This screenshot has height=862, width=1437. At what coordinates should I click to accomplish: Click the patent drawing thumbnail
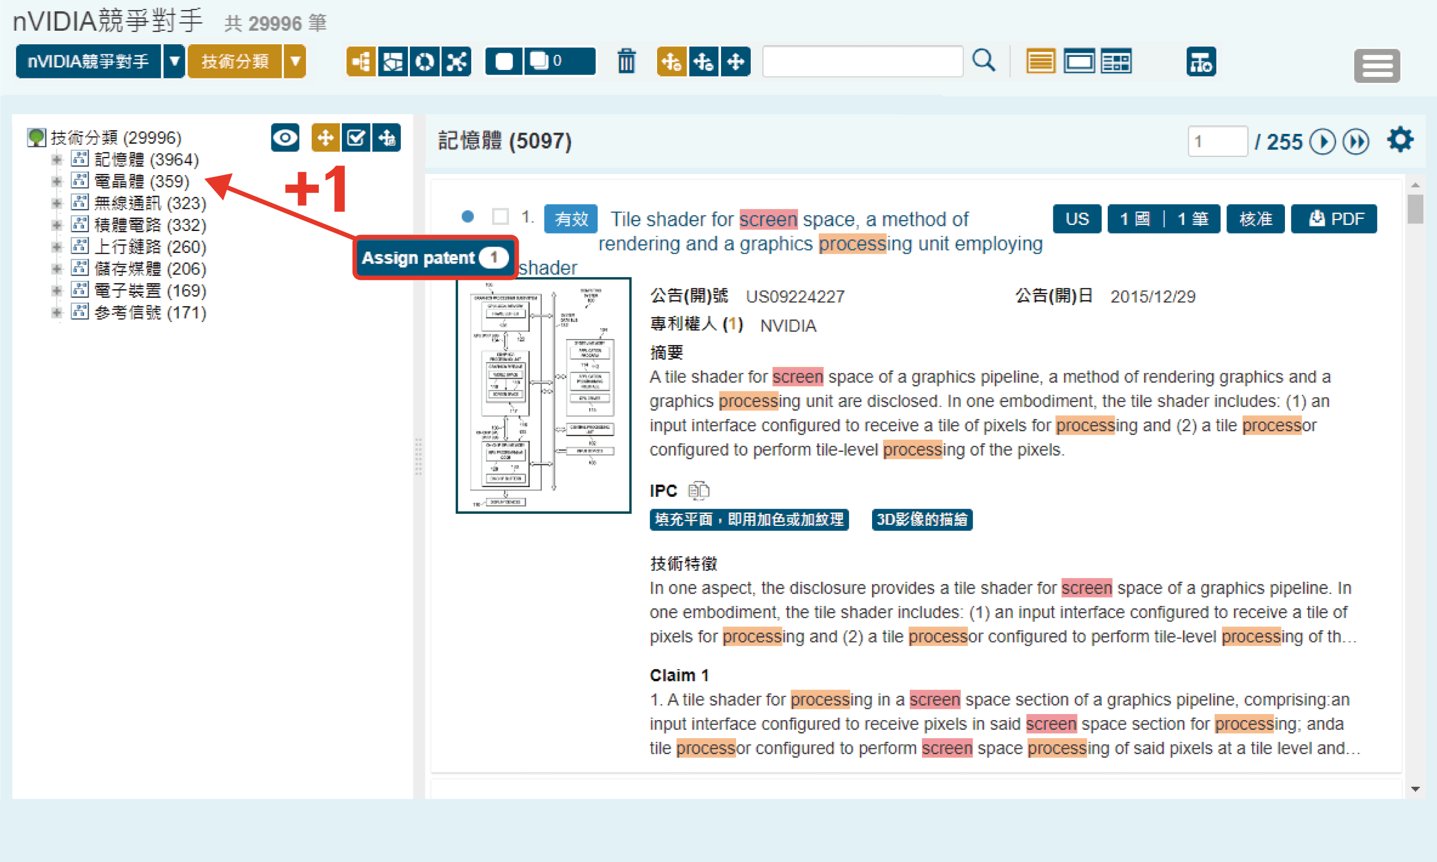(x=543, y=395)
